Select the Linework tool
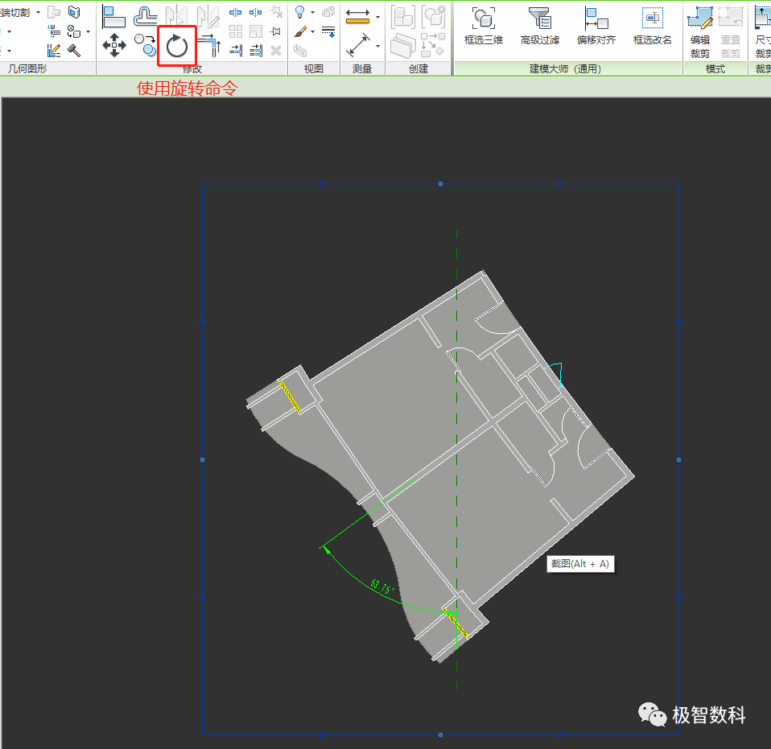 (328, 32)
